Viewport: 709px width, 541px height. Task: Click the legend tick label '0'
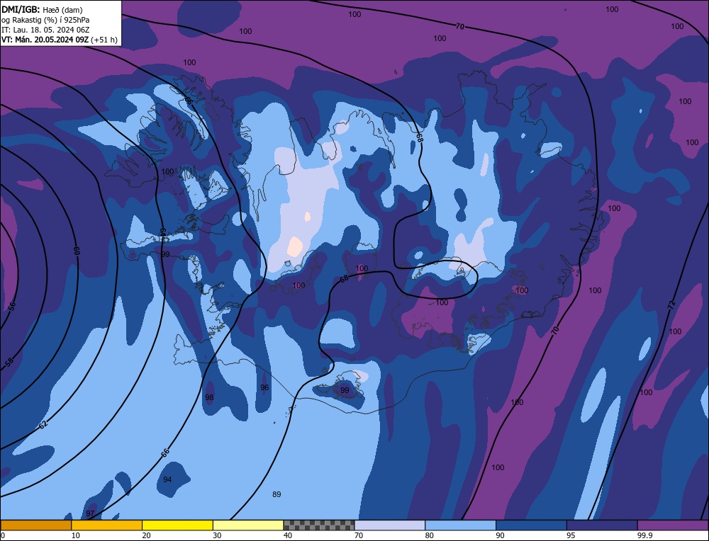click(3, 535)
